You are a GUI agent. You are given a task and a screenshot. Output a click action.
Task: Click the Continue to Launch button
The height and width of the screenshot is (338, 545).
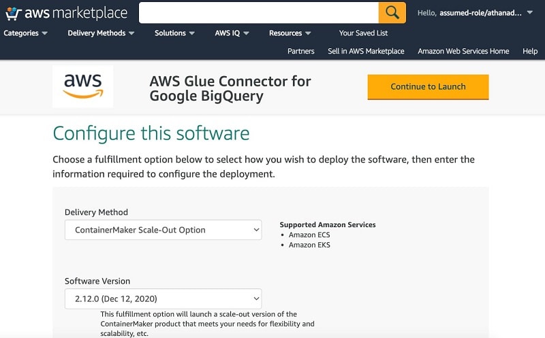[x=428, y=87]
